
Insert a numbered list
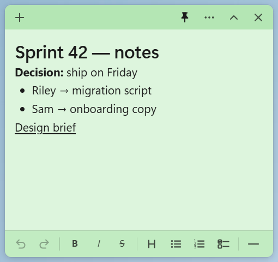tap(200, 244)
